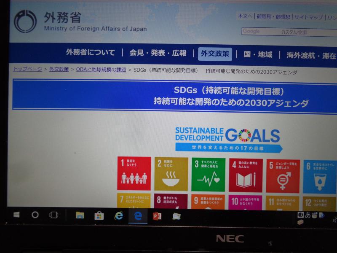Open the ODAと地球規模の課題 breadcrumb link

click(101, 70)
